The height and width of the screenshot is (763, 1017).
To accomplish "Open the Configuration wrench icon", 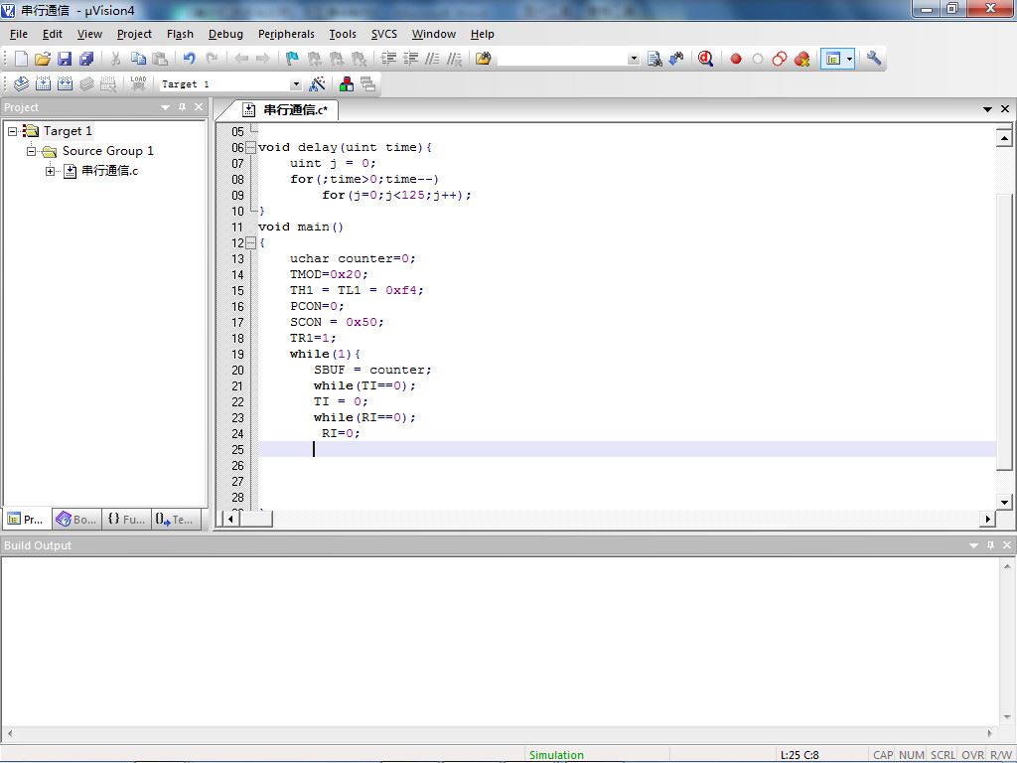I will tap(874, 59).
